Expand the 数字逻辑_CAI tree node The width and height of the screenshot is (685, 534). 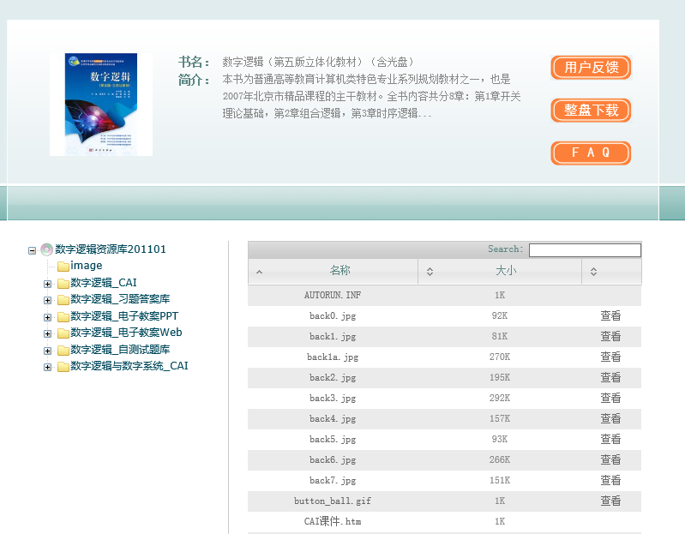(x=47, y=284)
